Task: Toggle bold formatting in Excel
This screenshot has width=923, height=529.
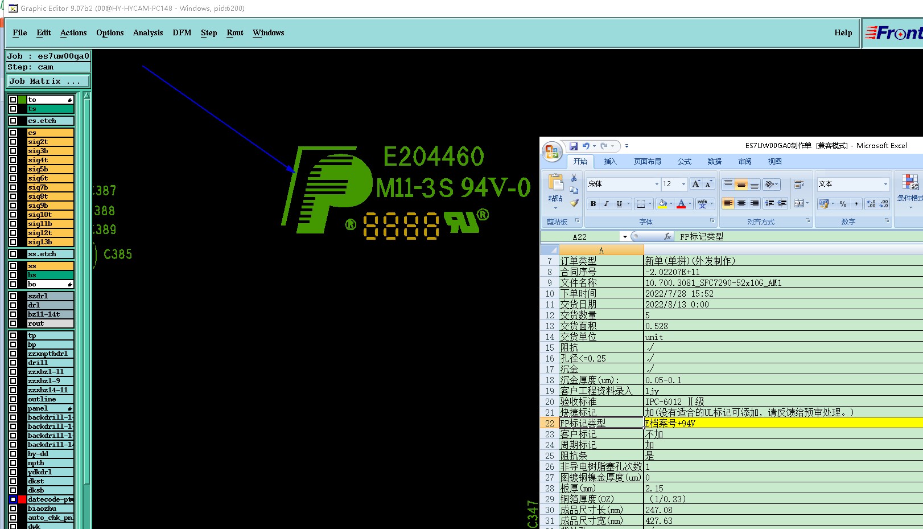Action: (x=593, y=204)
